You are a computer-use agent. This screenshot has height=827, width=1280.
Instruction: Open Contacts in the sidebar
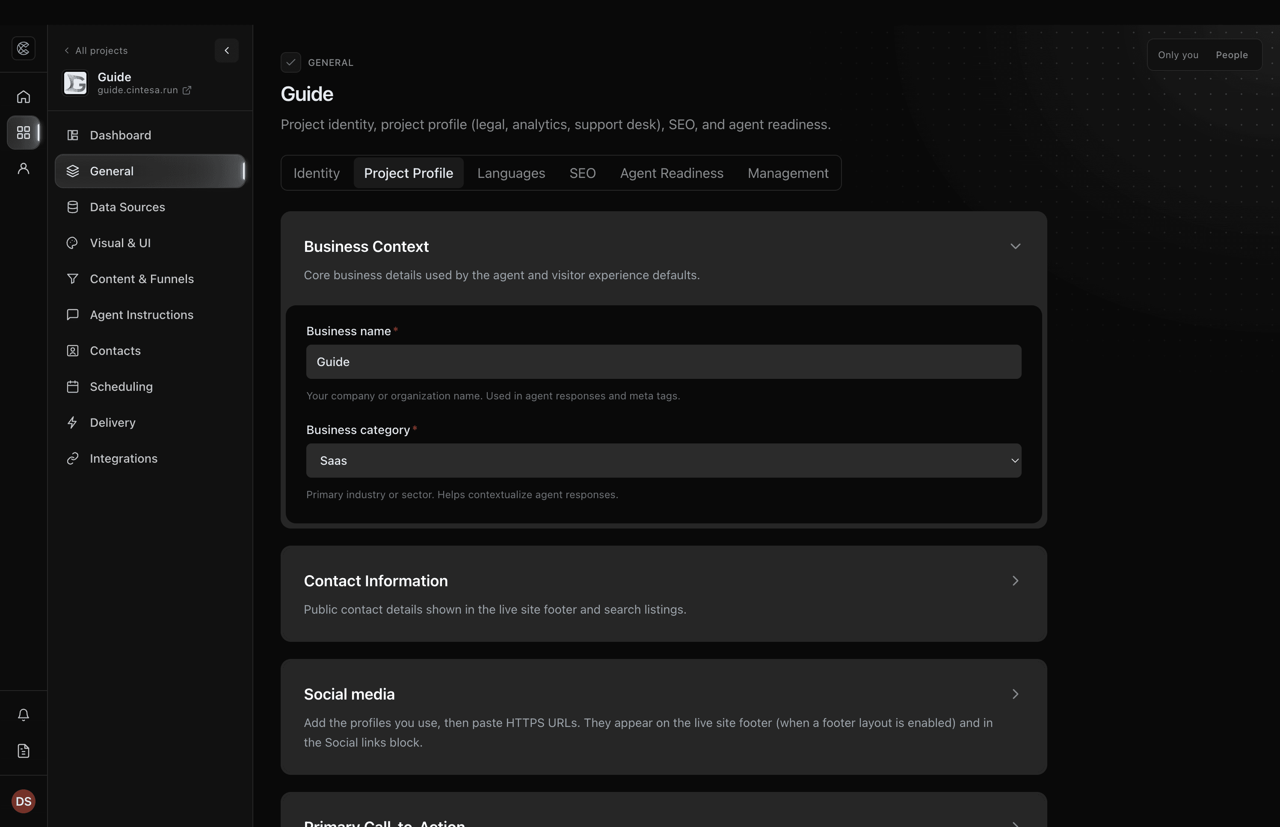(151, 351)
